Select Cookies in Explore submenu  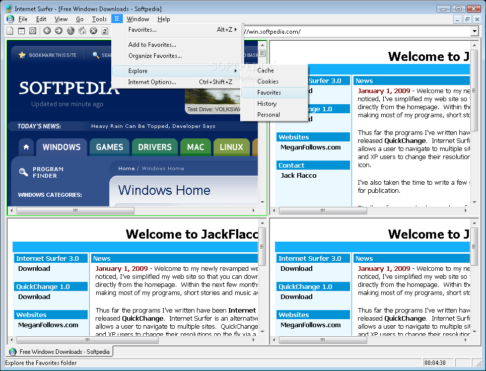tap(274, 82)
